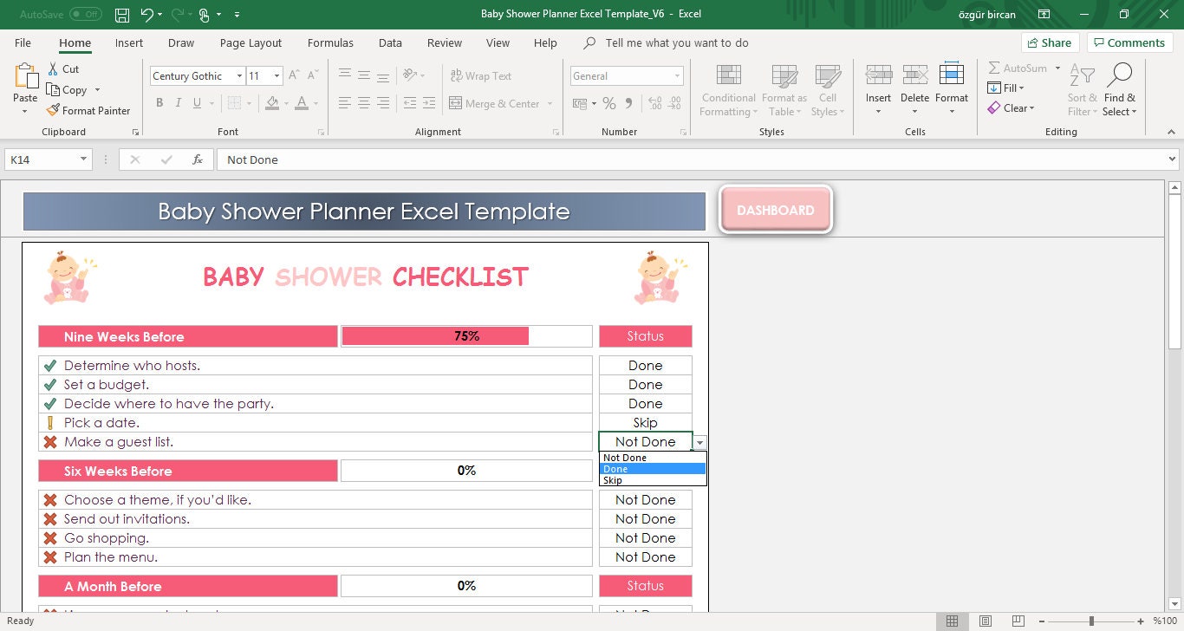The width and height of the screenshot is (1184, 631).
Task: Toggle bold formatting in the Font group
Action: pos(159,102)
